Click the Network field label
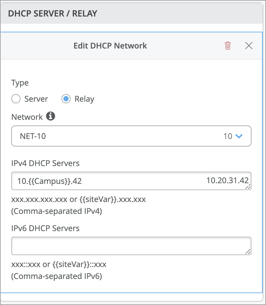 27,117
